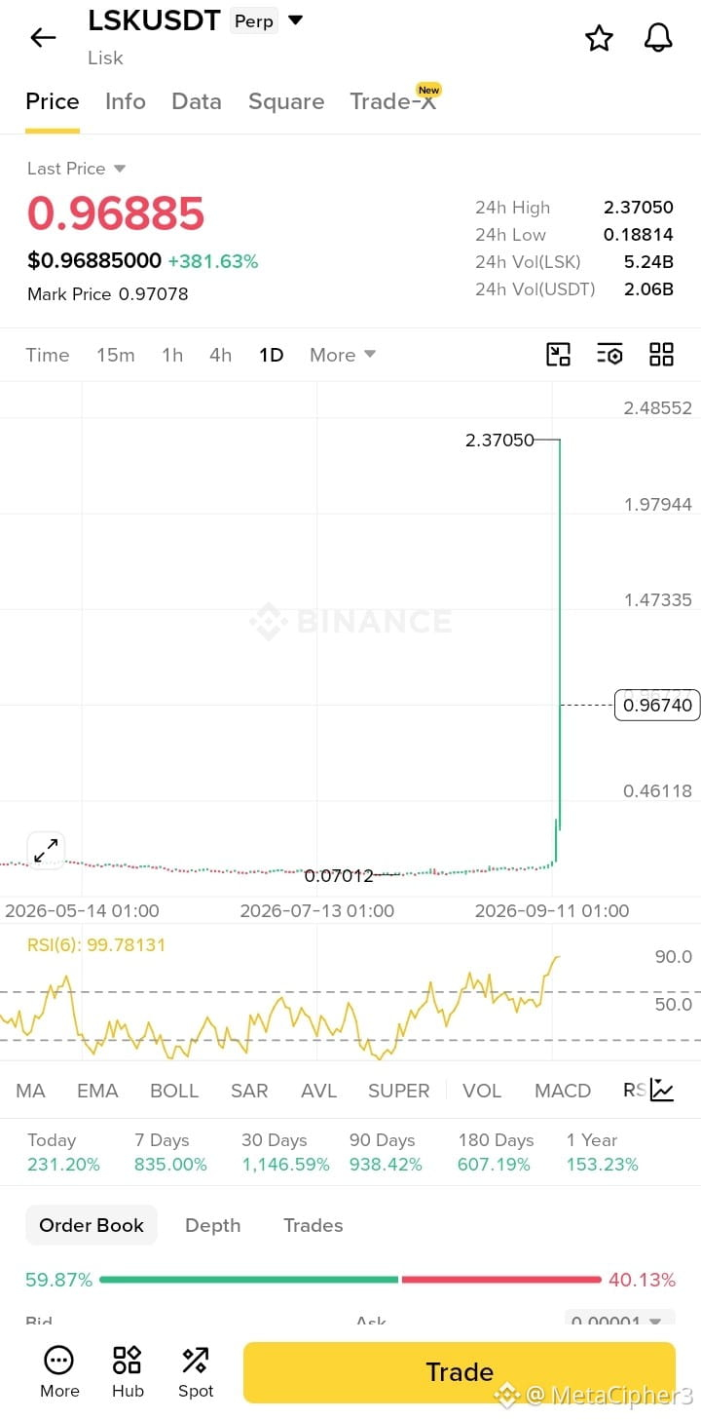Expand the LSKUSDT pair selector dropdown
Screen dimensions: 701x1420
coord(296,20)
